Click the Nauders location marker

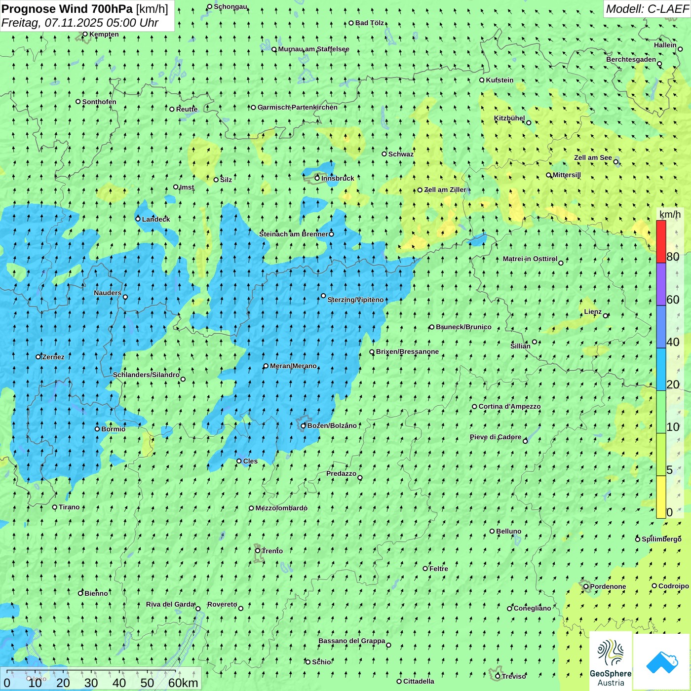[x=125, y=297]
